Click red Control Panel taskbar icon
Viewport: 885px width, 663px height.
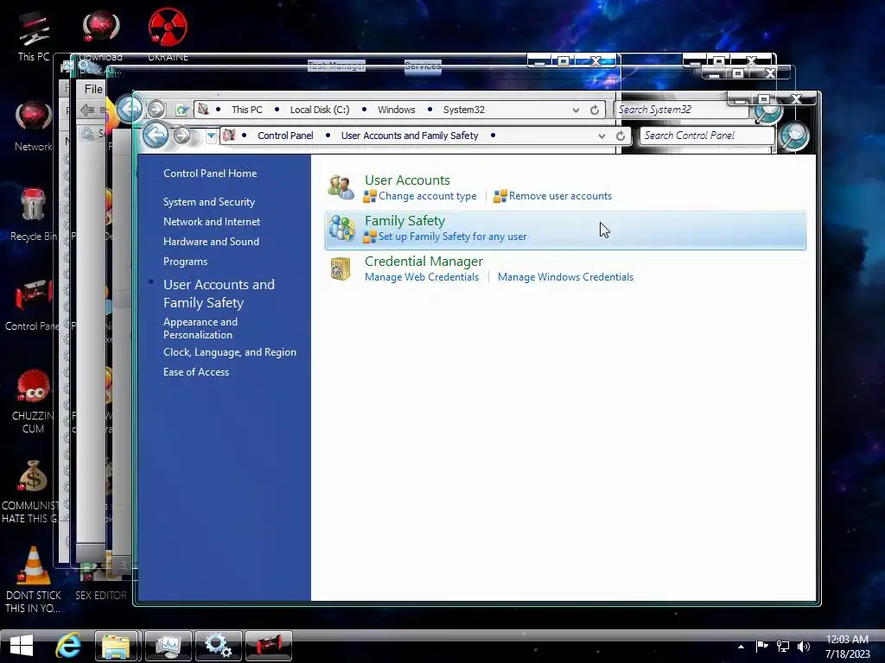(269, 646)
